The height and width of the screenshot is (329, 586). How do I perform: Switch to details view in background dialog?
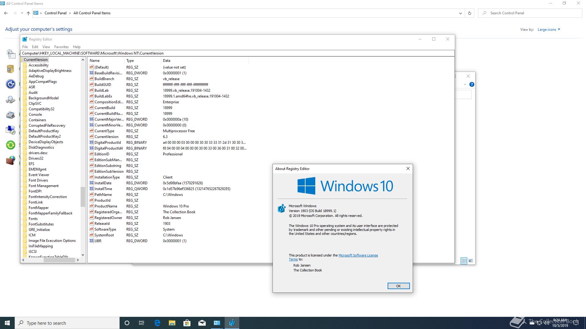(464, 261)
